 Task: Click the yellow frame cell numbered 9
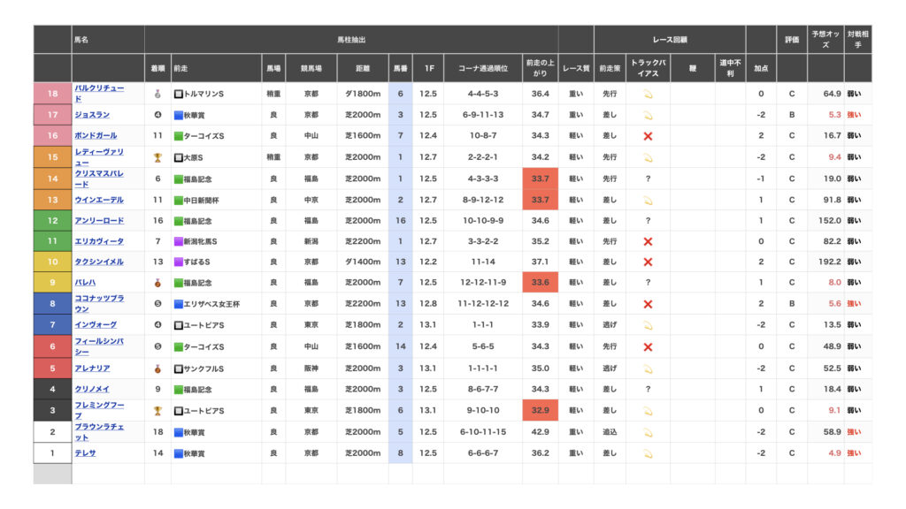click(x=52, y=284)
